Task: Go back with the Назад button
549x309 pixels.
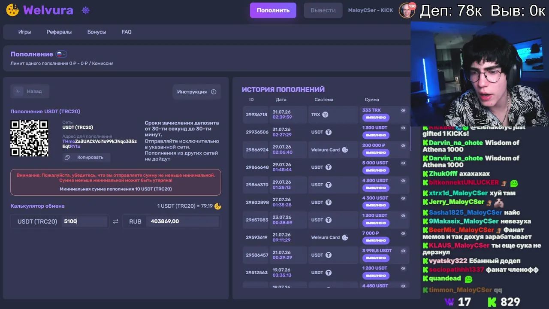Action: tap(30, 91)
